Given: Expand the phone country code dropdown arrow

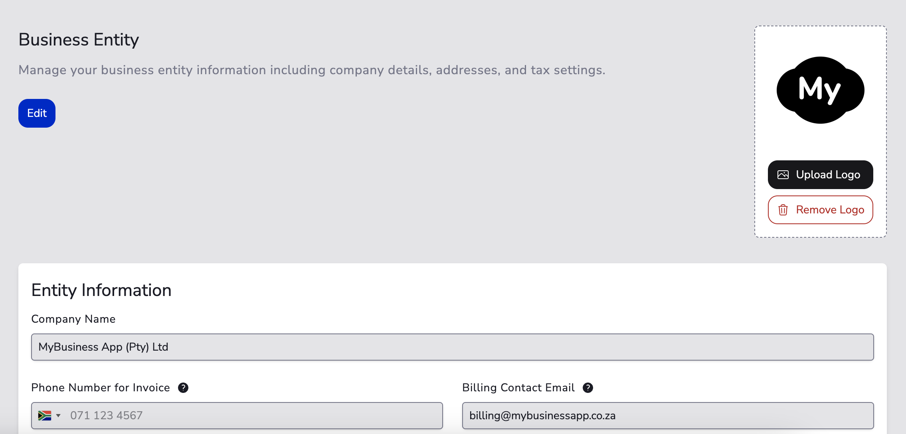Looking at the screenshot, I should (x=58, y=416).
